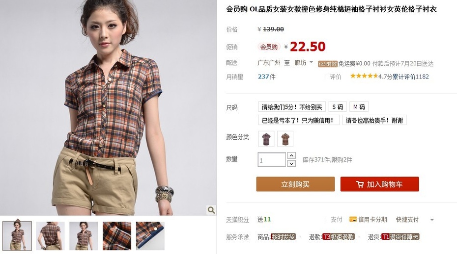This screenshot has height=254, width=457.
Task: Click the magnifier zoom icon on product photo
Action: point(211,210)
